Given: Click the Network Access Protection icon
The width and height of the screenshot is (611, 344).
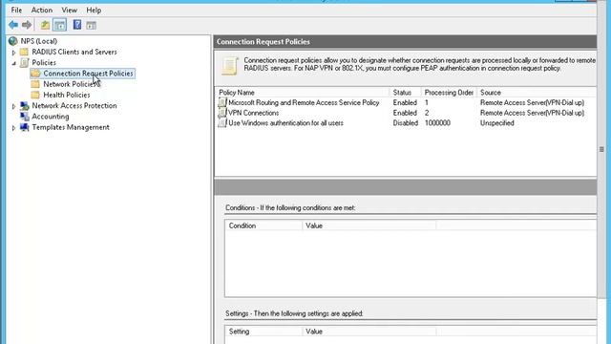Looking at the screenshot, I should coord(25,106).
